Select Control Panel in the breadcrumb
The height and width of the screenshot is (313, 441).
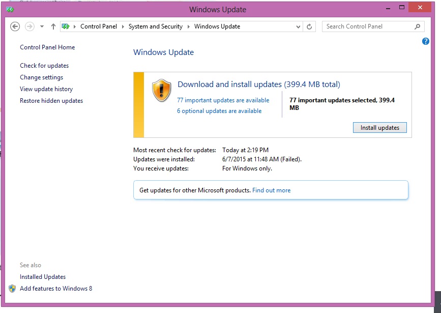coord(99,26)
